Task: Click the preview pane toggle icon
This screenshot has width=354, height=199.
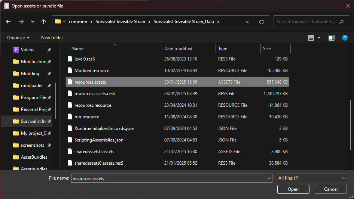Action: (331, 38)
